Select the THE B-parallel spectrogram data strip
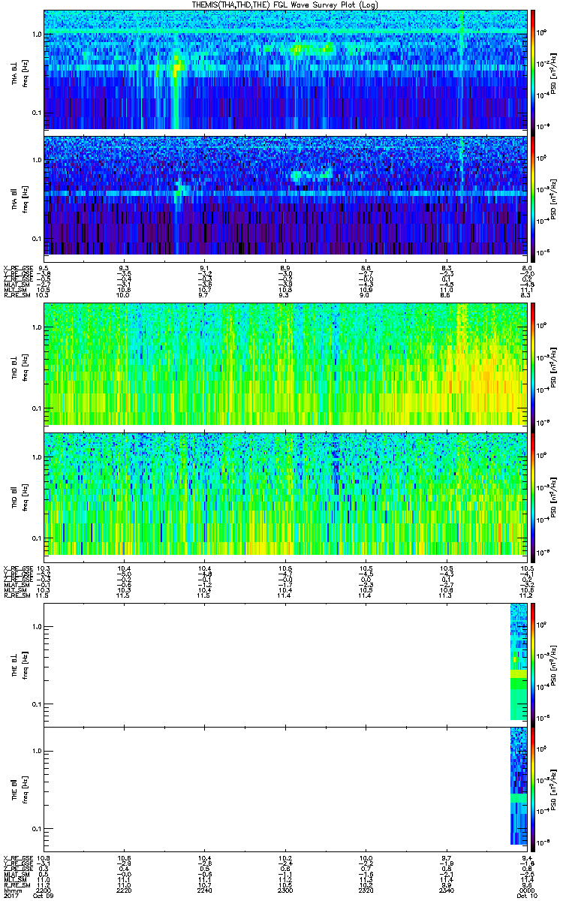This screenshot has width=563, height=901. click(519, 787)
